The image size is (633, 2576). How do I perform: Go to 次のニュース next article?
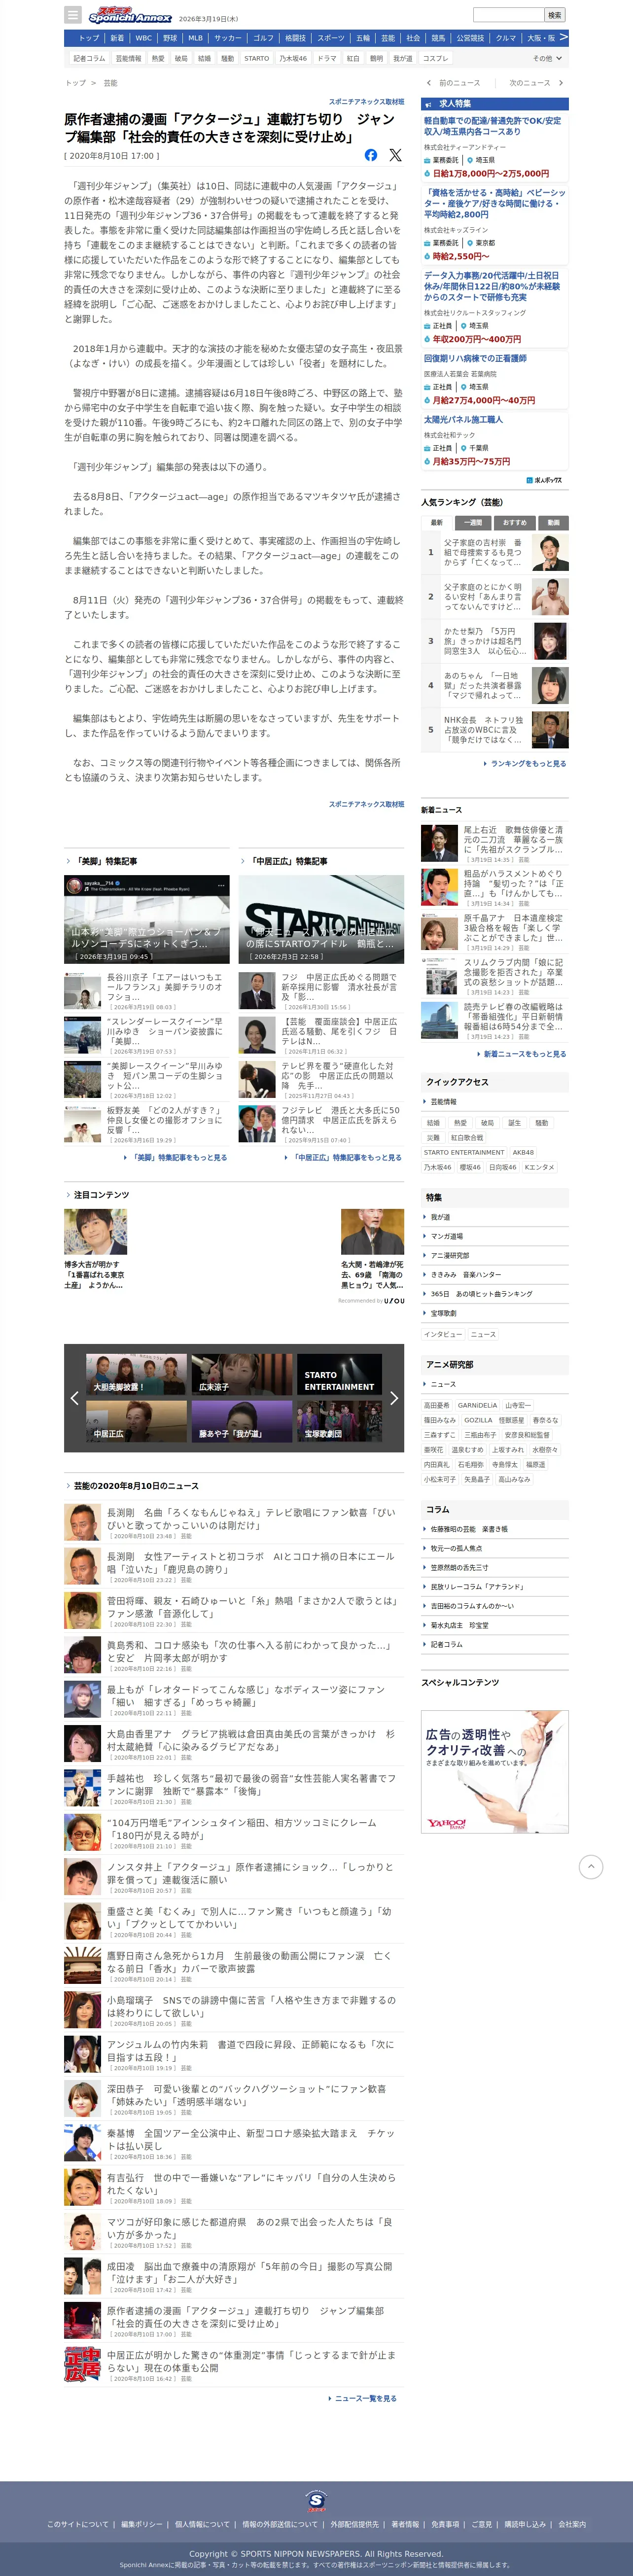(536, 83)
